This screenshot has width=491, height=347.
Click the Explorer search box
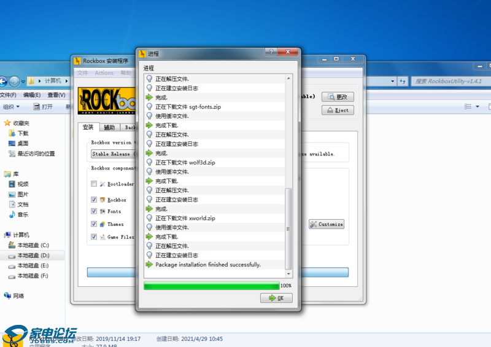(x=451, y=81)
